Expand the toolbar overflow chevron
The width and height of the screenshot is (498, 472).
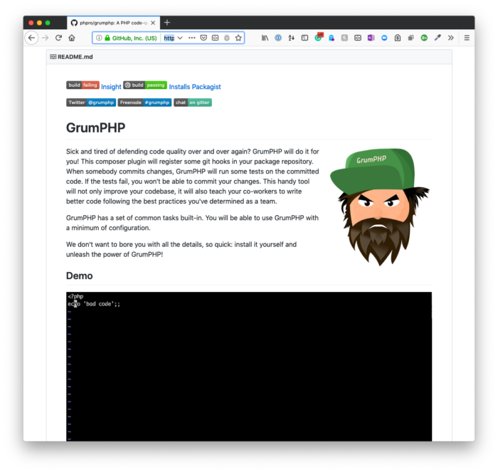(x=450, y=38)
